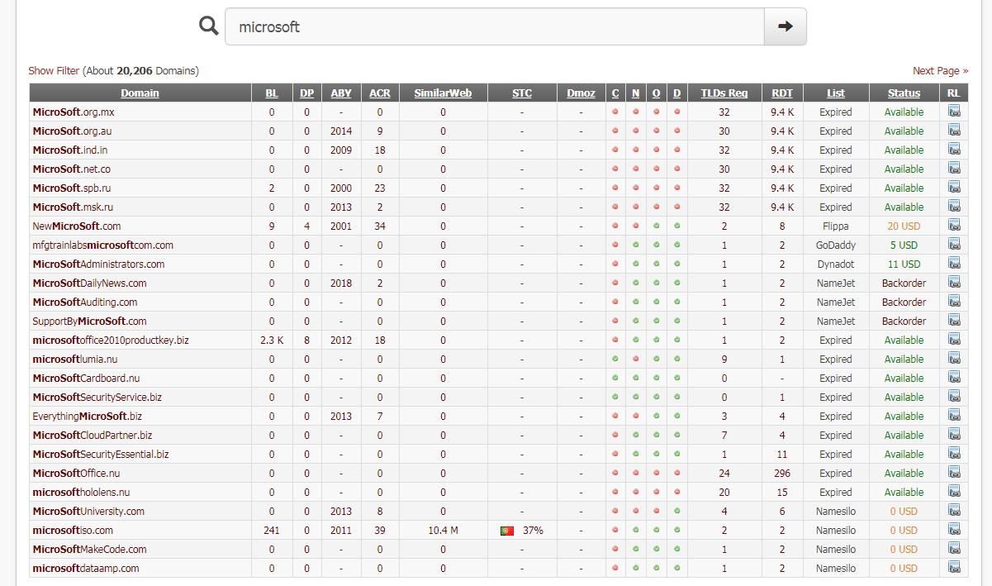
Task: Sort by List column header
Action: pos(836,93)
